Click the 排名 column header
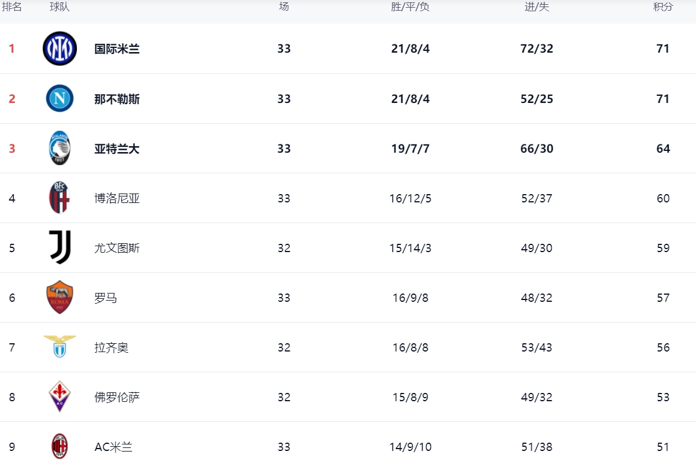 point(12,7)
